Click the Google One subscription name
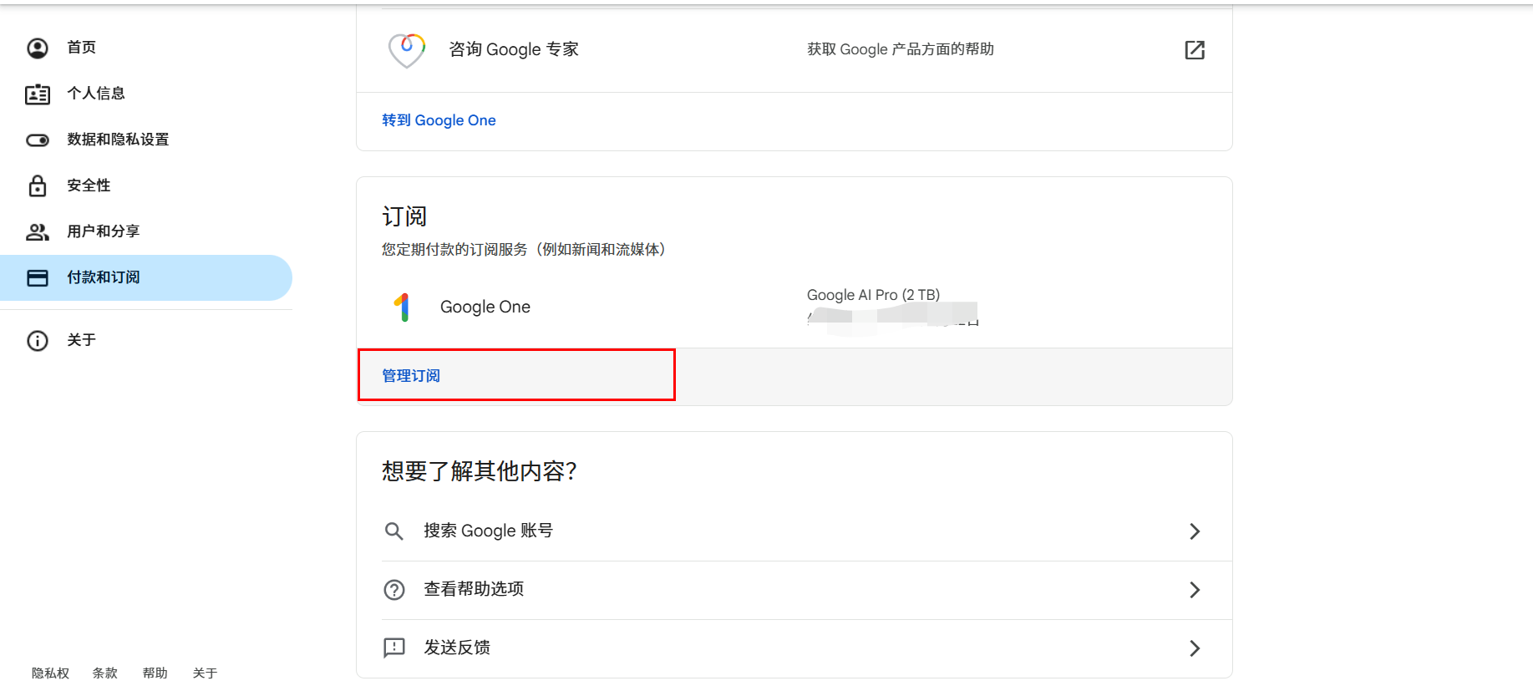The height and width of the screenshot is (691, 1533). point(485,307)
